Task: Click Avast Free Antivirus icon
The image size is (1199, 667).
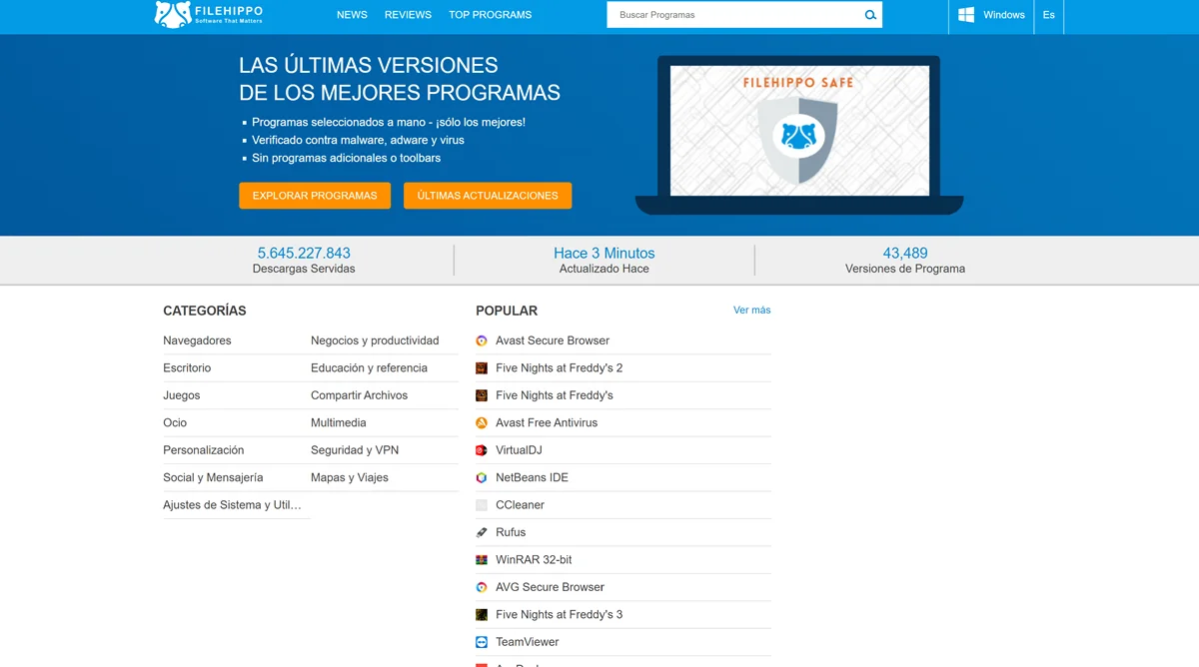Action: point(482,423)
